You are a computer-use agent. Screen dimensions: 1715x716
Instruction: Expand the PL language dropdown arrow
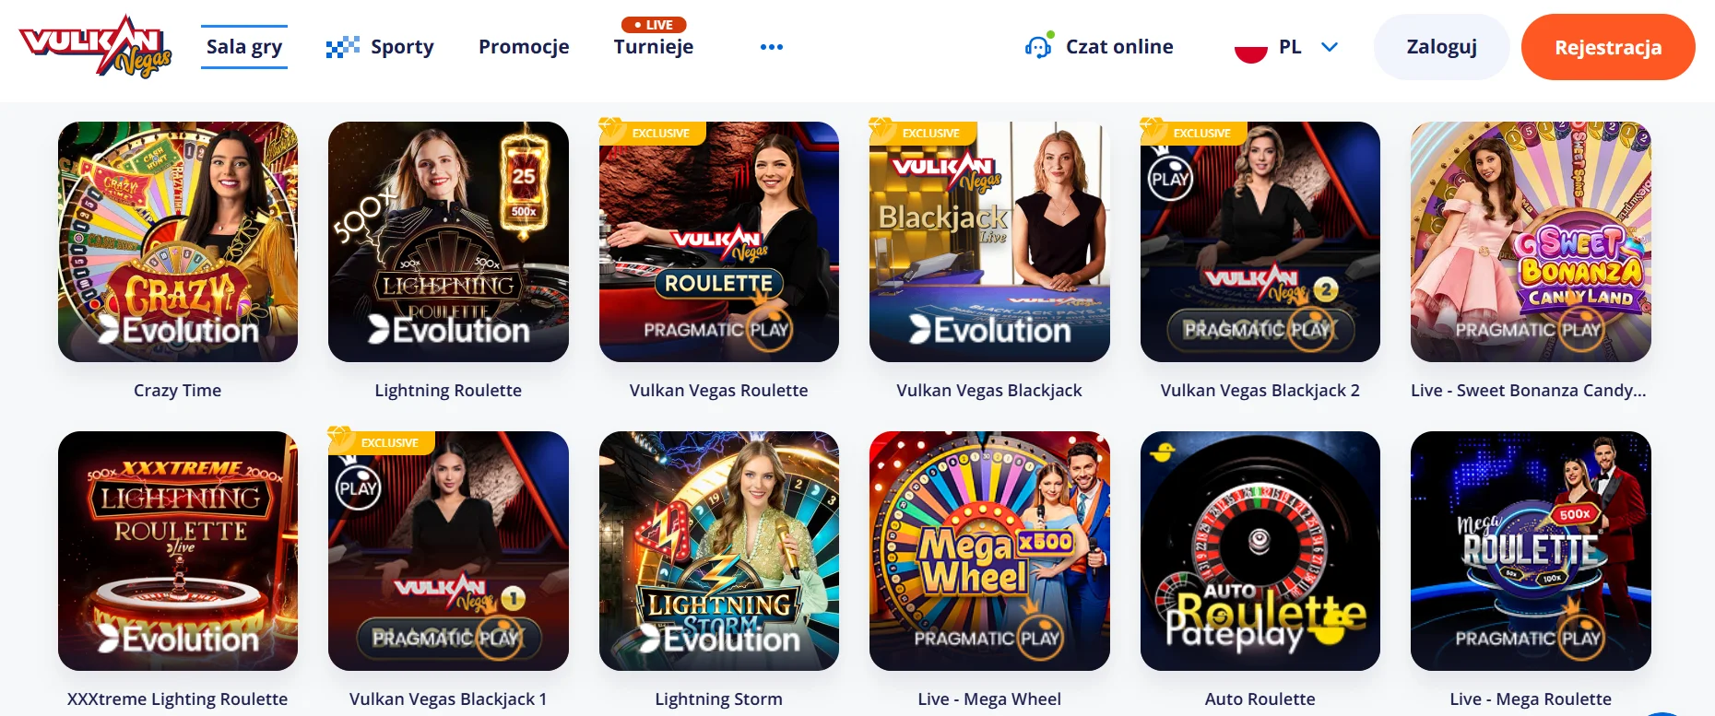pos(1329,47)
